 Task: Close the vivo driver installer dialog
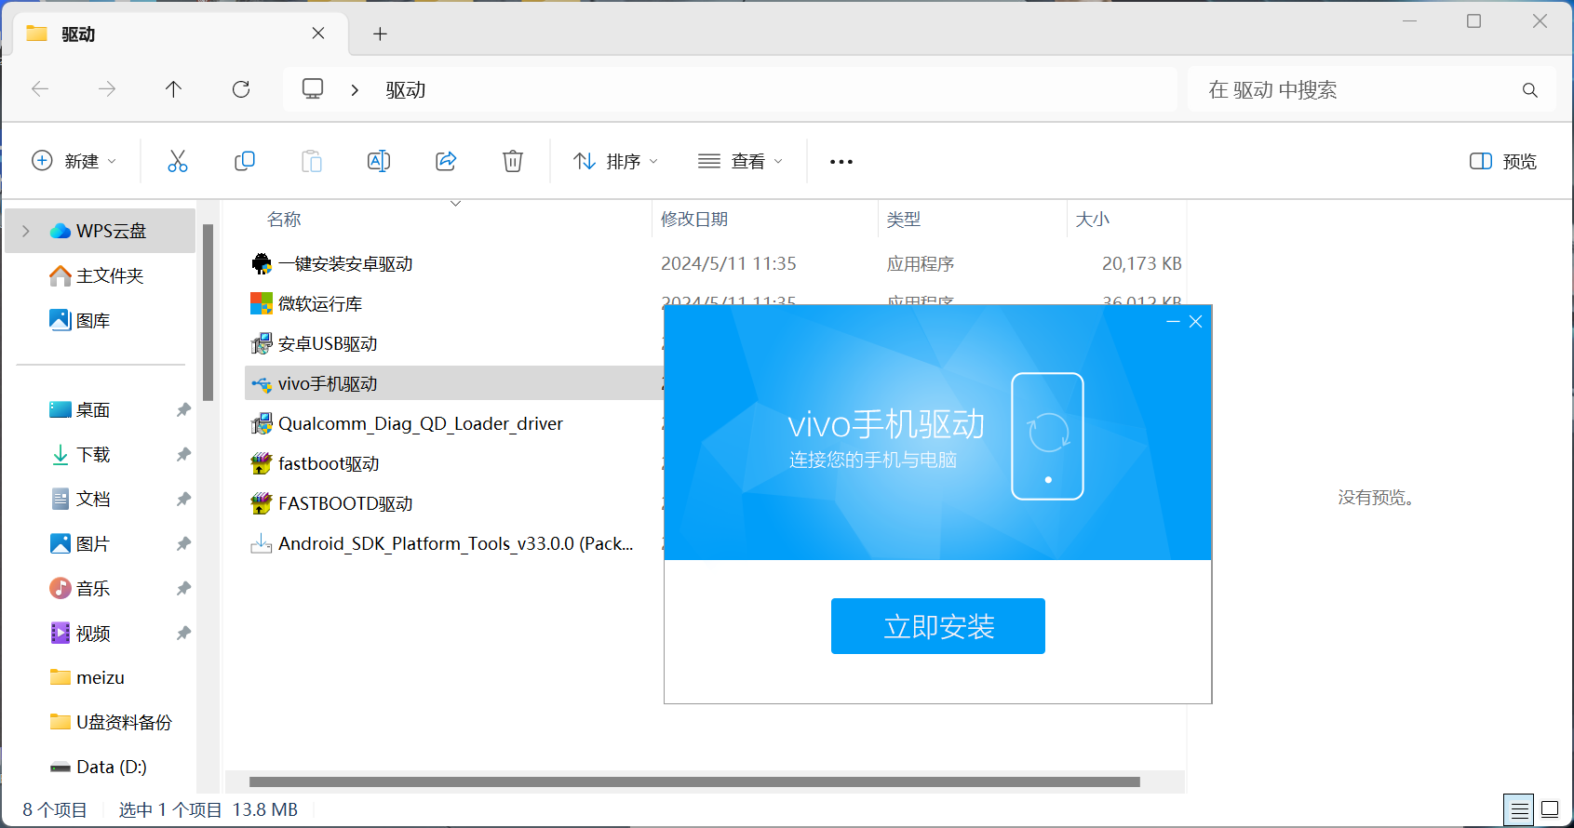click(x=1196, y=321)
